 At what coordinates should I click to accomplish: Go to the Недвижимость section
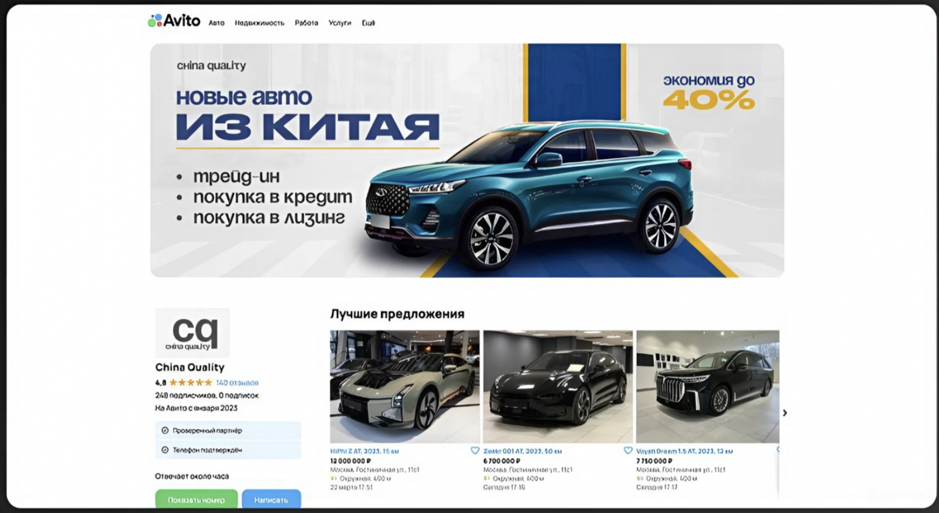[259, 23]
